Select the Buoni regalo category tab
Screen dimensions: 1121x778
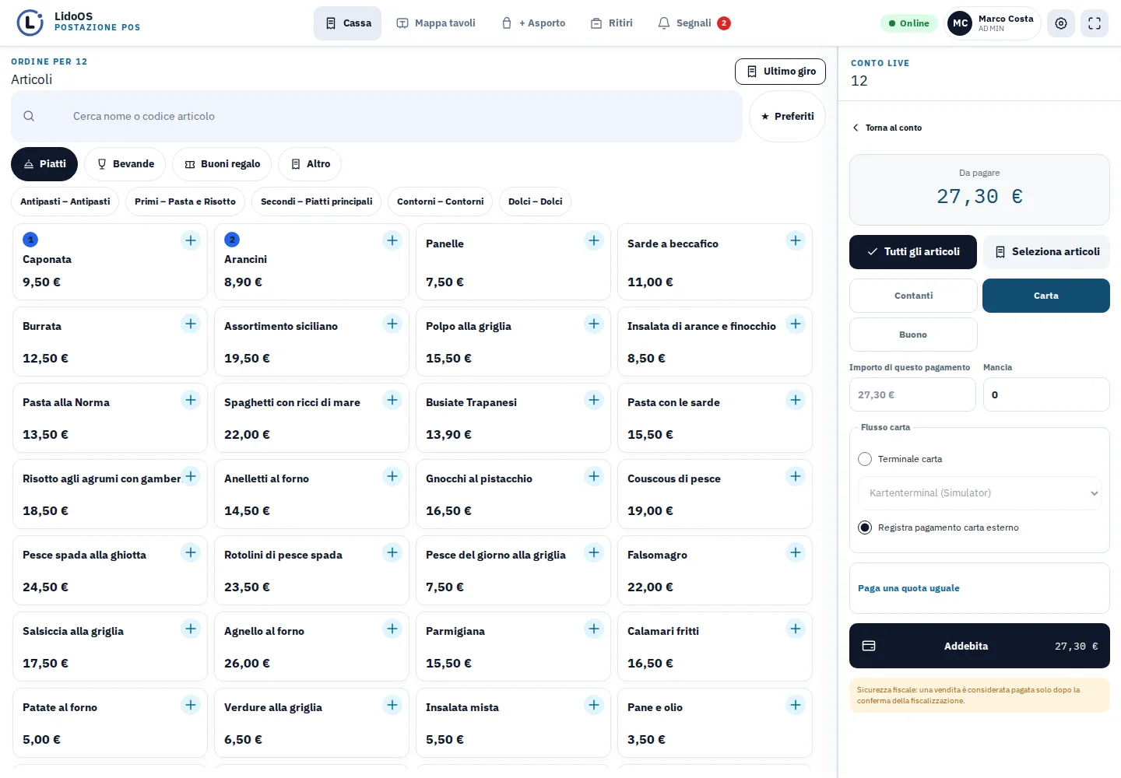click(222, 164)
